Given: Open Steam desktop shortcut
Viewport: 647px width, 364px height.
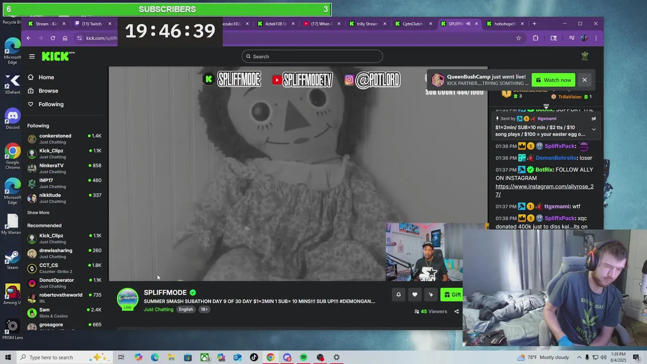Looking at the screenshot, I should pyautogui.click(x=13, y=260).
